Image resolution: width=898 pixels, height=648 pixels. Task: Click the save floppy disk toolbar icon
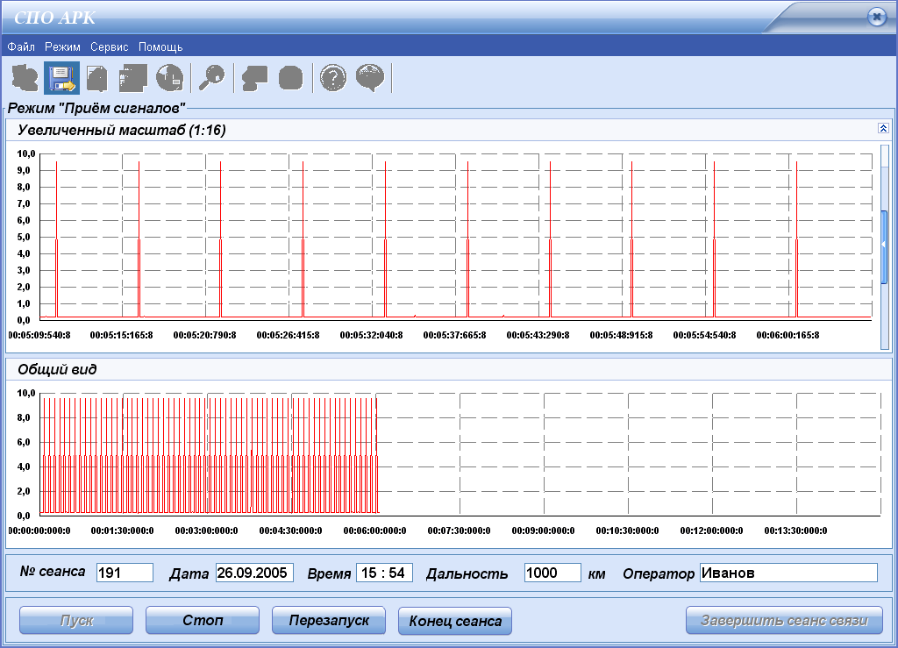(61, 78)
